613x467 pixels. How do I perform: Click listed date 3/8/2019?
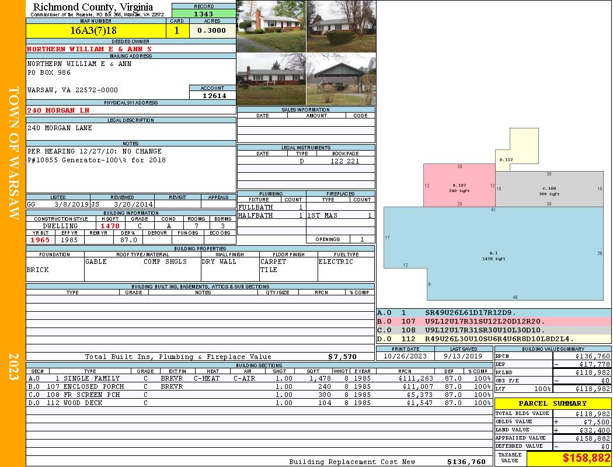pyautogui.click(x=72, y=204)
